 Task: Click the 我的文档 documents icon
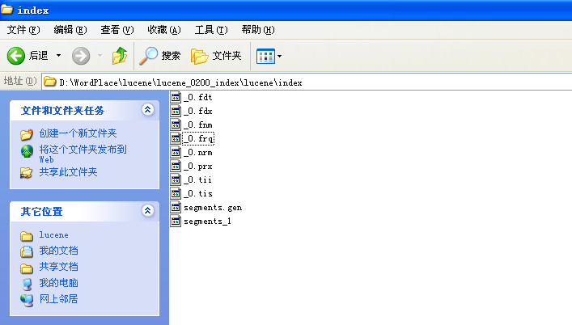pyautogui.click(x=26, y=251)
